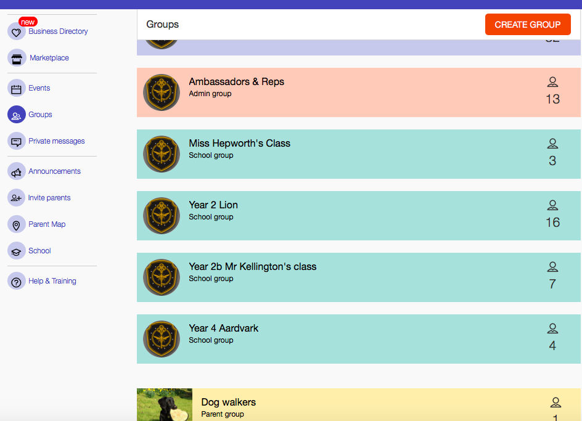
Task: Click member icon in Ambassadors & Reps row
Action: (552, 82)
